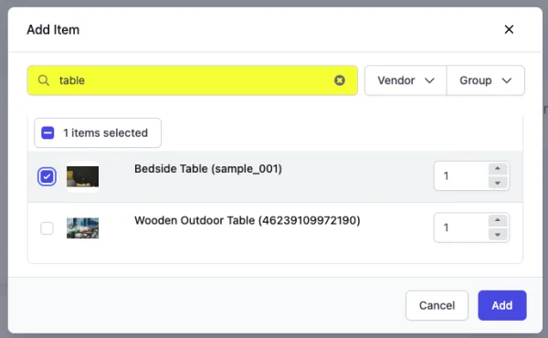This screenshot has width=548, height=338.
Task: Click the Cancel button
Action: (x=437, y=305)
